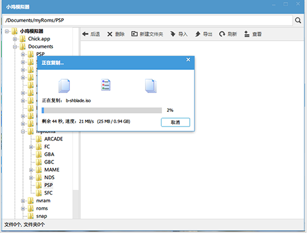Click the source files icon in dialog
This screenshot has width=307, height=234.
click(64, 86)
